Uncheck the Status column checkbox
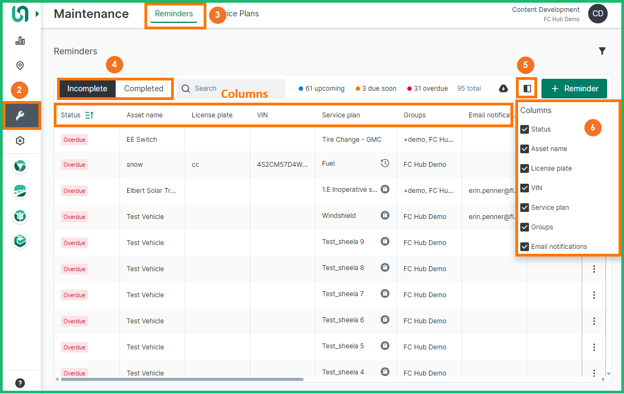Screen dimensions: 624x394 tap(525, 129)
